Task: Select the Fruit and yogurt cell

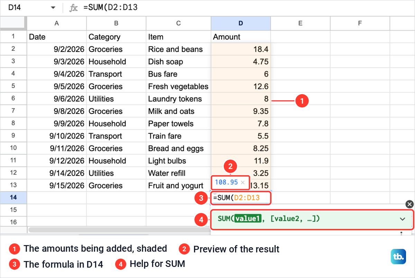Action: point(178,186)
